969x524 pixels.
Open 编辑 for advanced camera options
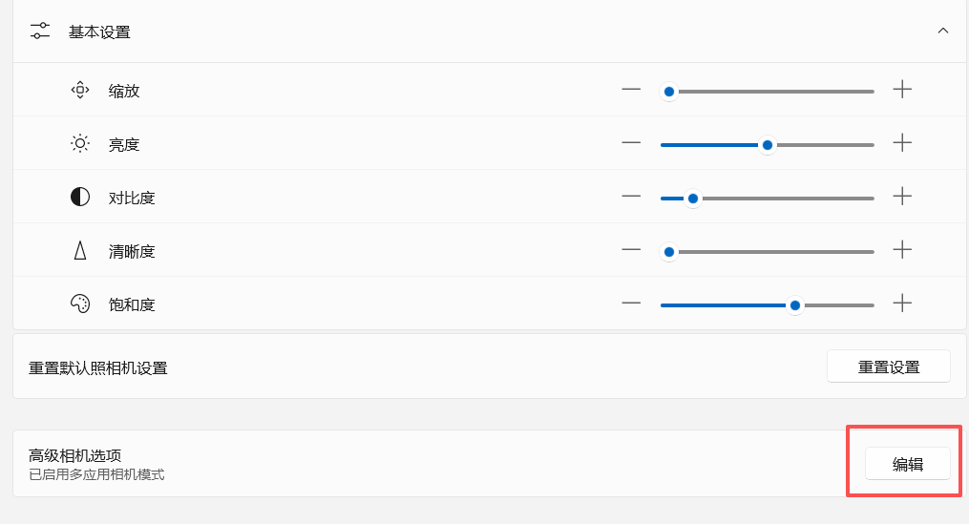907,464
